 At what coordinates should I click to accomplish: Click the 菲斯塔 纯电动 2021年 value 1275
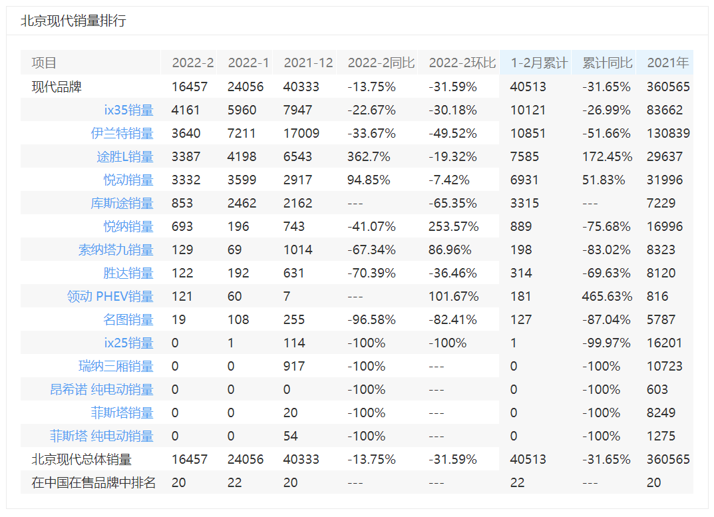661,436
